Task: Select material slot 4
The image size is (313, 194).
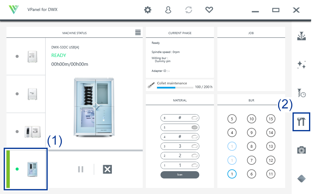Action: [180, 137]
